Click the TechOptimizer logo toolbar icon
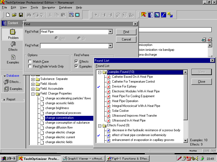This screenshot has height=162, width=217. pyautogui.click(x=144, y=15)
